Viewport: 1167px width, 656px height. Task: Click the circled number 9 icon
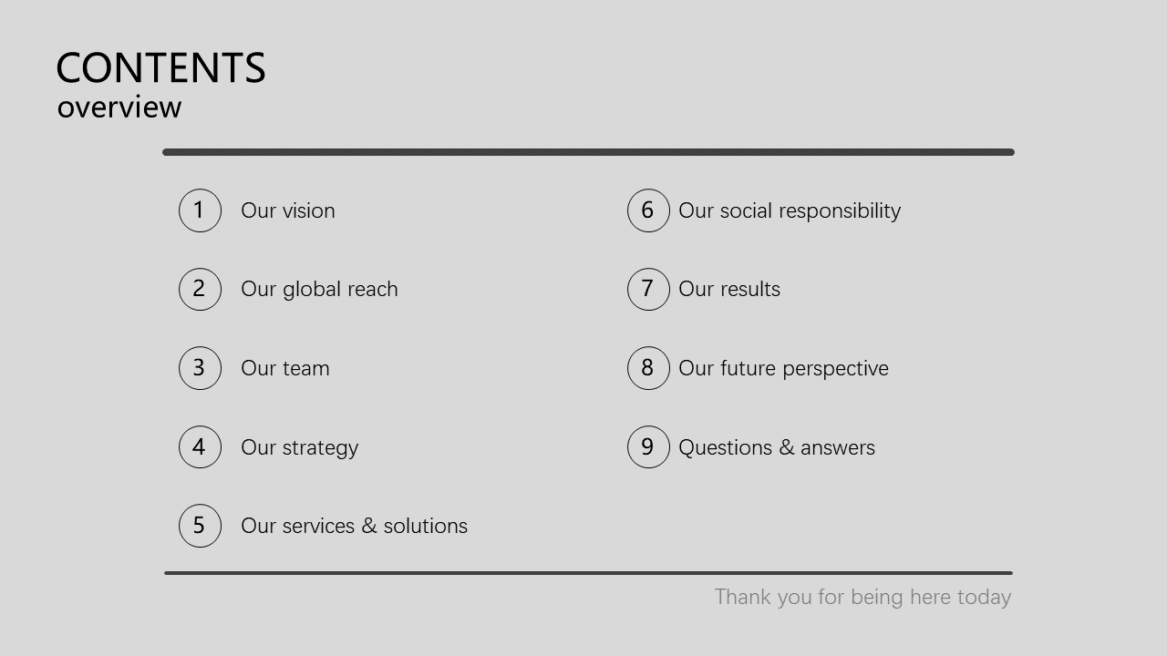coord(648,446)
